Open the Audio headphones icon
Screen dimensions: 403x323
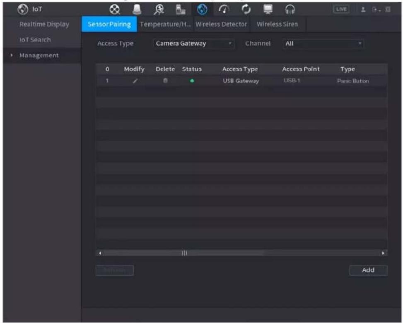click(290, 10)
